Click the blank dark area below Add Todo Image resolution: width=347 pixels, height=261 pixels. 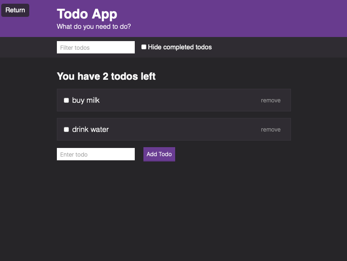click(x=173, y=210)
